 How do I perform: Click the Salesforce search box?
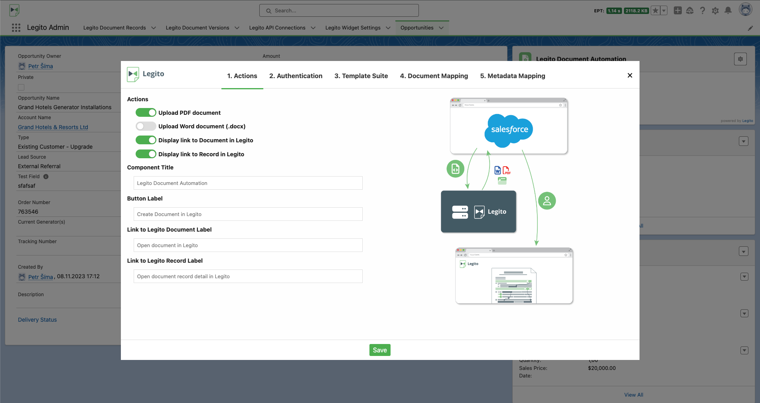pyautogui.click(x=339, y=10)
